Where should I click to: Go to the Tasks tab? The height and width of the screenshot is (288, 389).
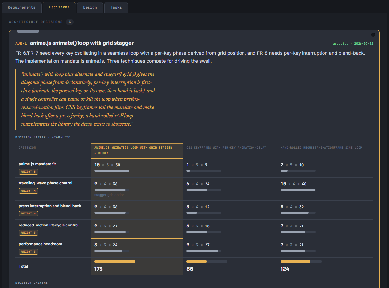116,7
